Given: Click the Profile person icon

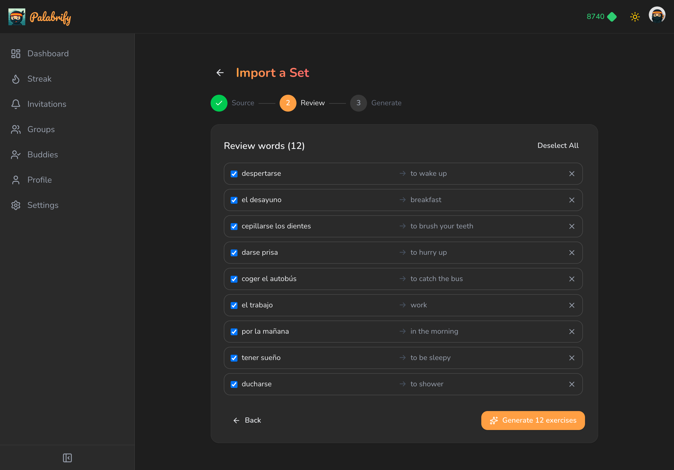Looking at the screenshot, I should point(16,180).
